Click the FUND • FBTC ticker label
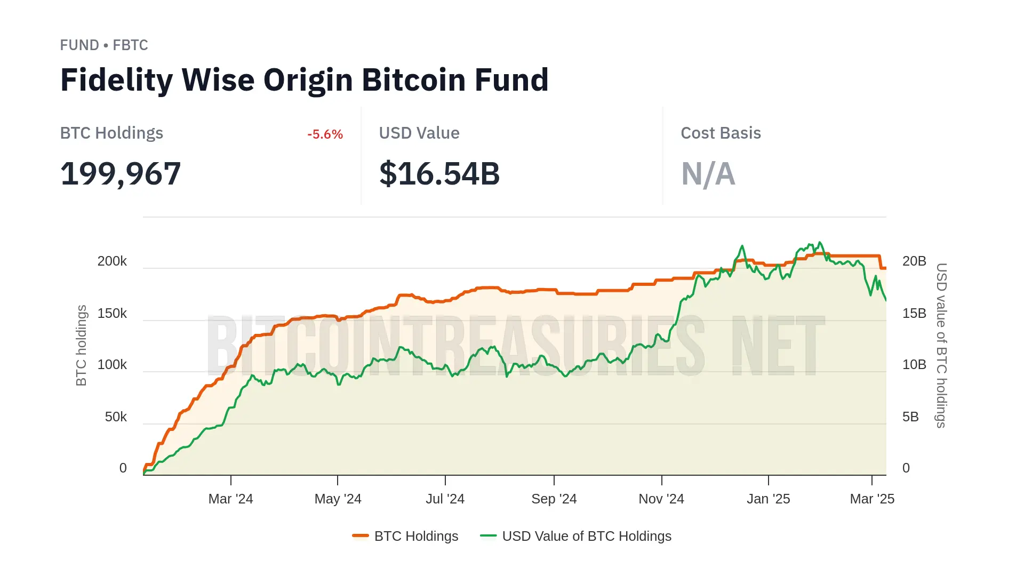This screenshot has width=1024, height=576. pos(104,45)
